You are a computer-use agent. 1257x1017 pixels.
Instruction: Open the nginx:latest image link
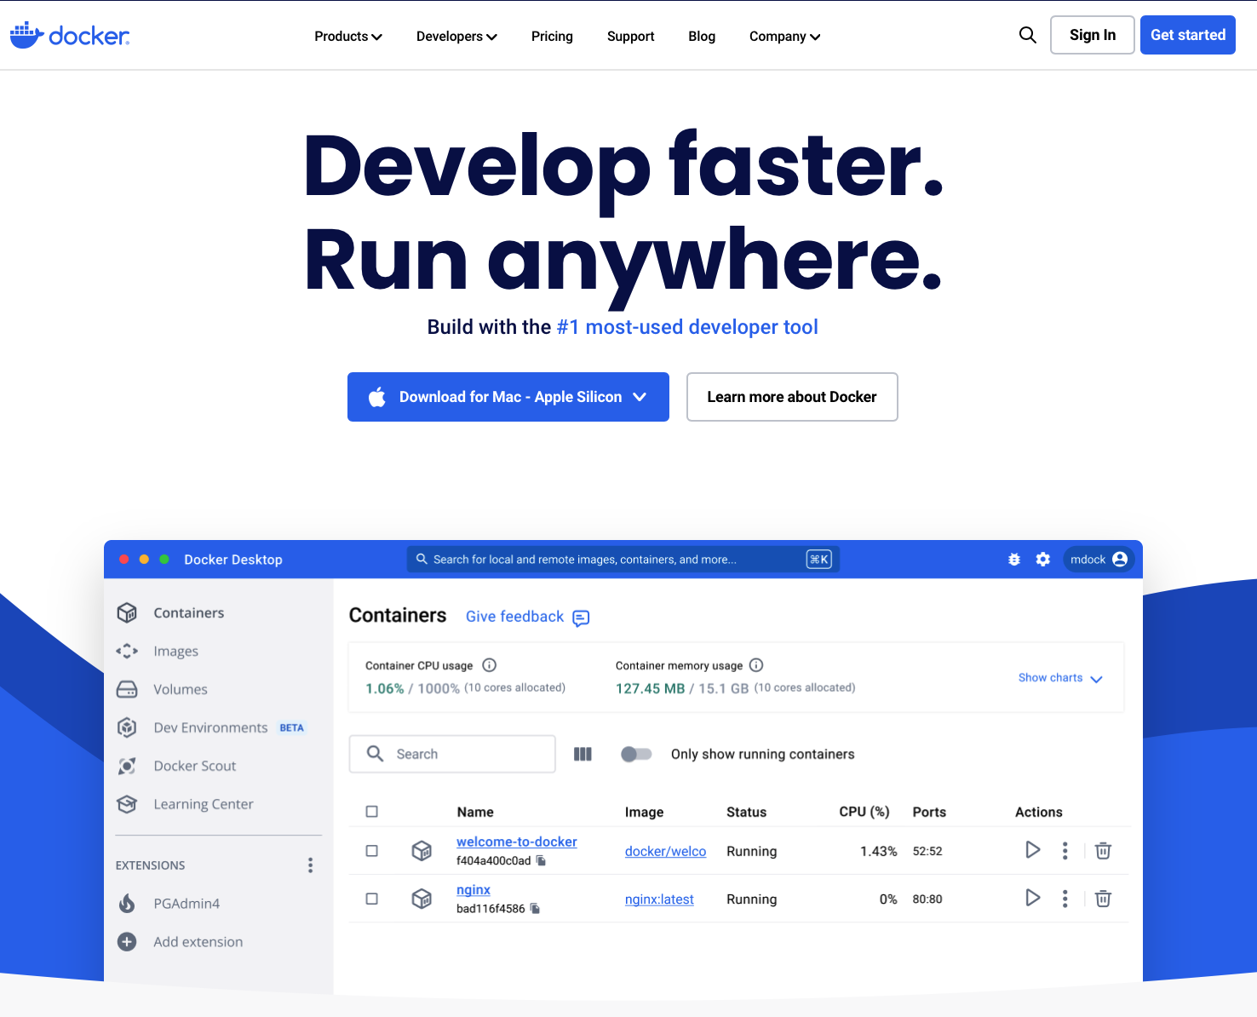pyautogui.click(x=659, y=899)
